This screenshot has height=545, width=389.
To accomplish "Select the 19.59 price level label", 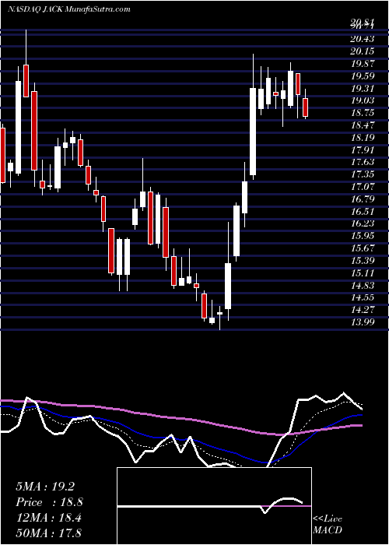I will click(x=362, y=76).
